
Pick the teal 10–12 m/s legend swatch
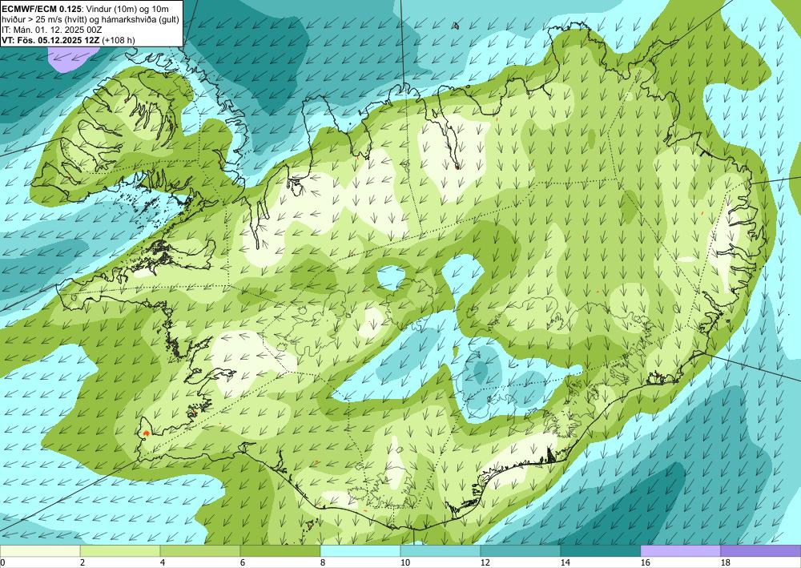(x=441, y=550)
